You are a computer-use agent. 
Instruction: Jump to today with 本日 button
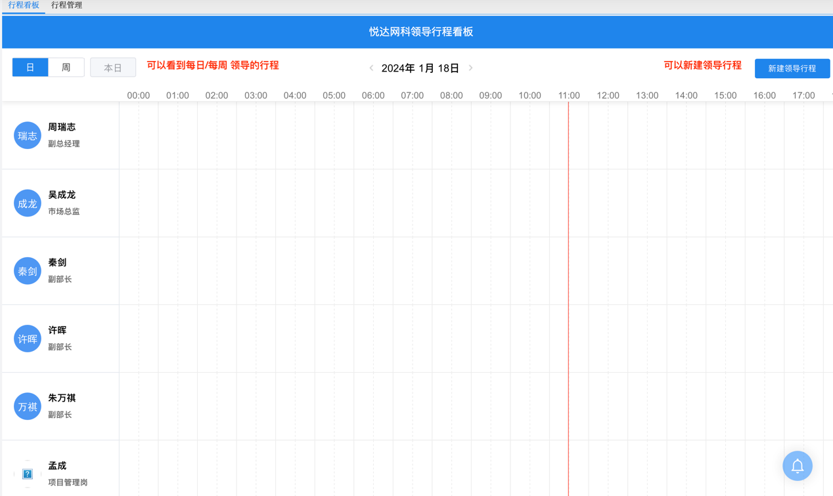[x=113, y=68]
